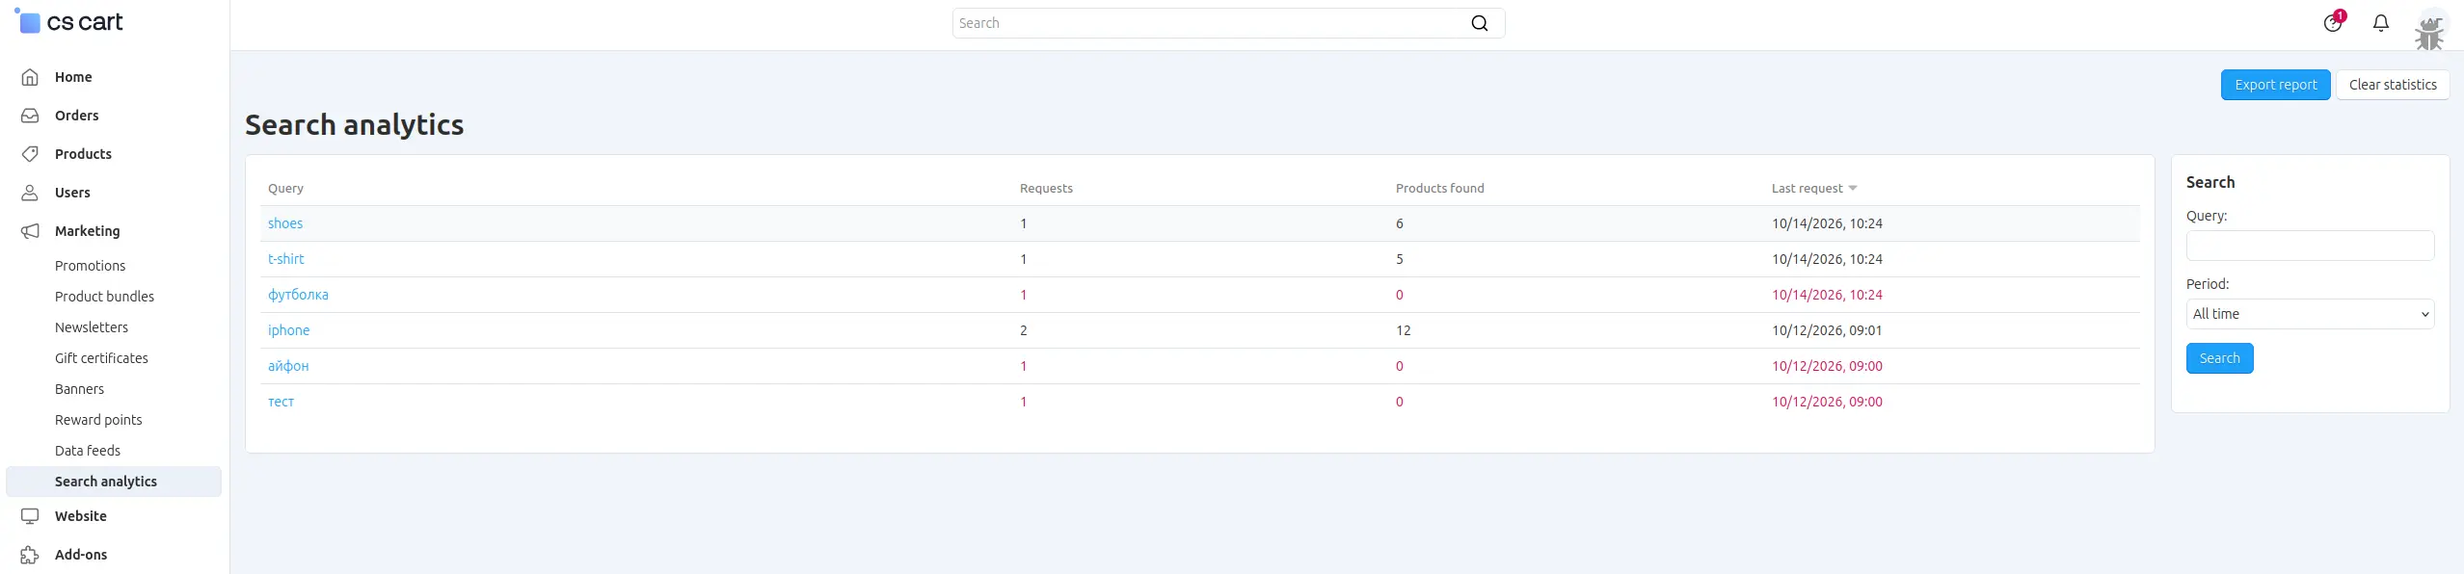Click the magnifier icon in top search
Viewport: 2464px width, 574px height.
[1480, 23]
